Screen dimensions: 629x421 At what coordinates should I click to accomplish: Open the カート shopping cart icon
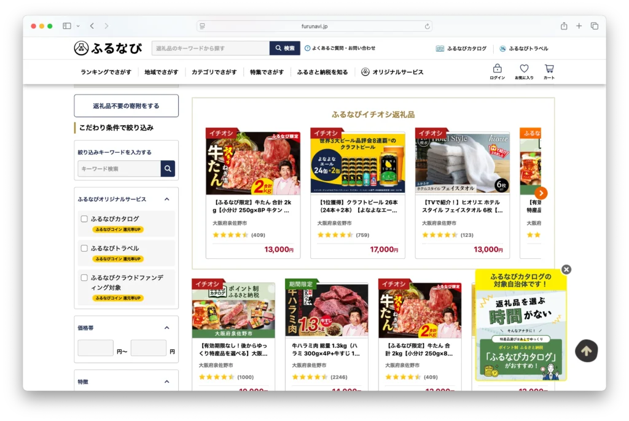pyautogui.click(x=549, y=72)
